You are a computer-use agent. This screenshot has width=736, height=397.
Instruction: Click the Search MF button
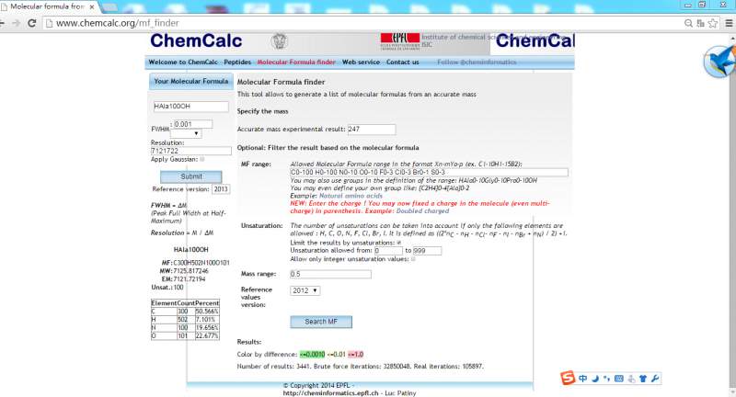point(321,322)
